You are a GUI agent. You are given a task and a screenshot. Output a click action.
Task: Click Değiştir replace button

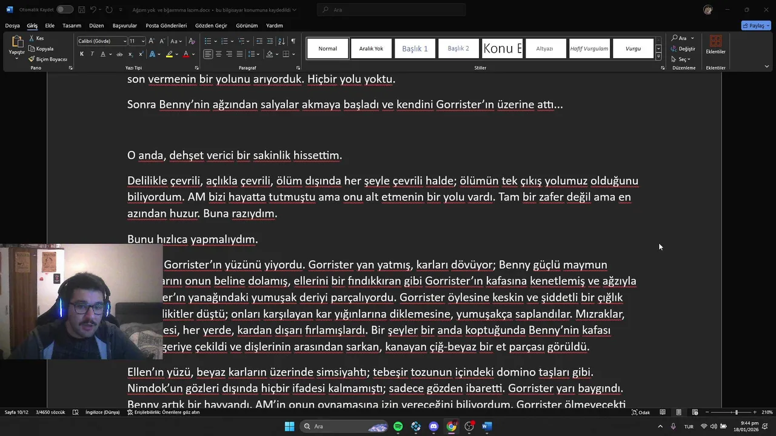pyautogui.click(x=683, y=48)
